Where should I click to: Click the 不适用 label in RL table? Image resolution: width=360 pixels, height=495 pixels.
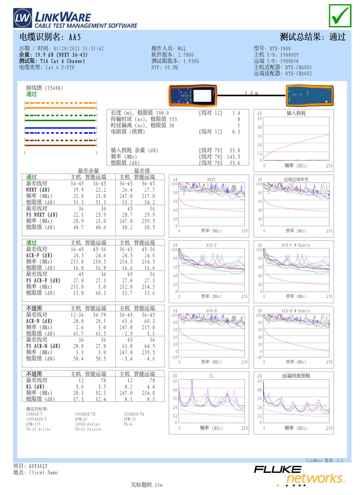click(x=35, y=374)
